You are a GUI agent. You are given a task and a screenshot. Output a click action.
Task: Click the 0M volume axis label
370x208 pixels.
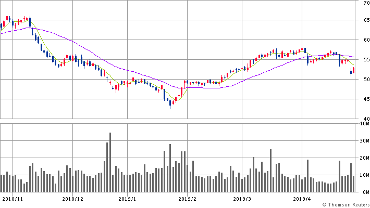coord(366,192)
